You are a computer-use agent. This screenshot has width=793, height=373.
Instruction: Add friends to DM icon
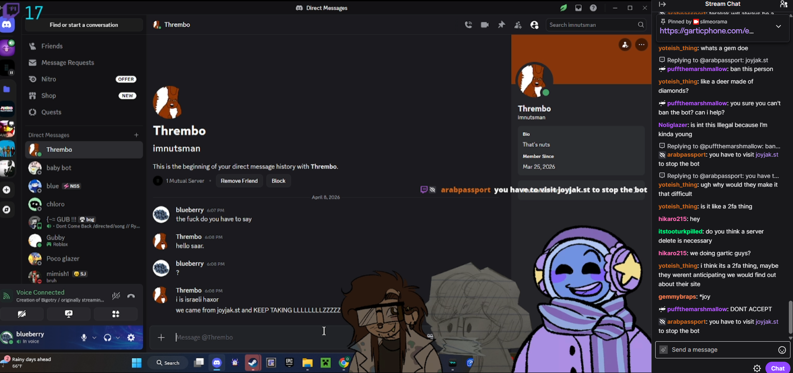(x=518, y=25)
